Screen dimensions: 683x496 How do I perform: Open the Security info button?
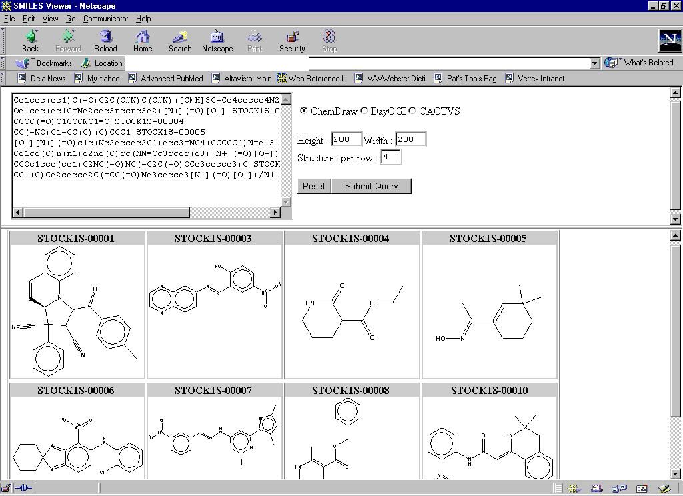(x=292, y=41)
